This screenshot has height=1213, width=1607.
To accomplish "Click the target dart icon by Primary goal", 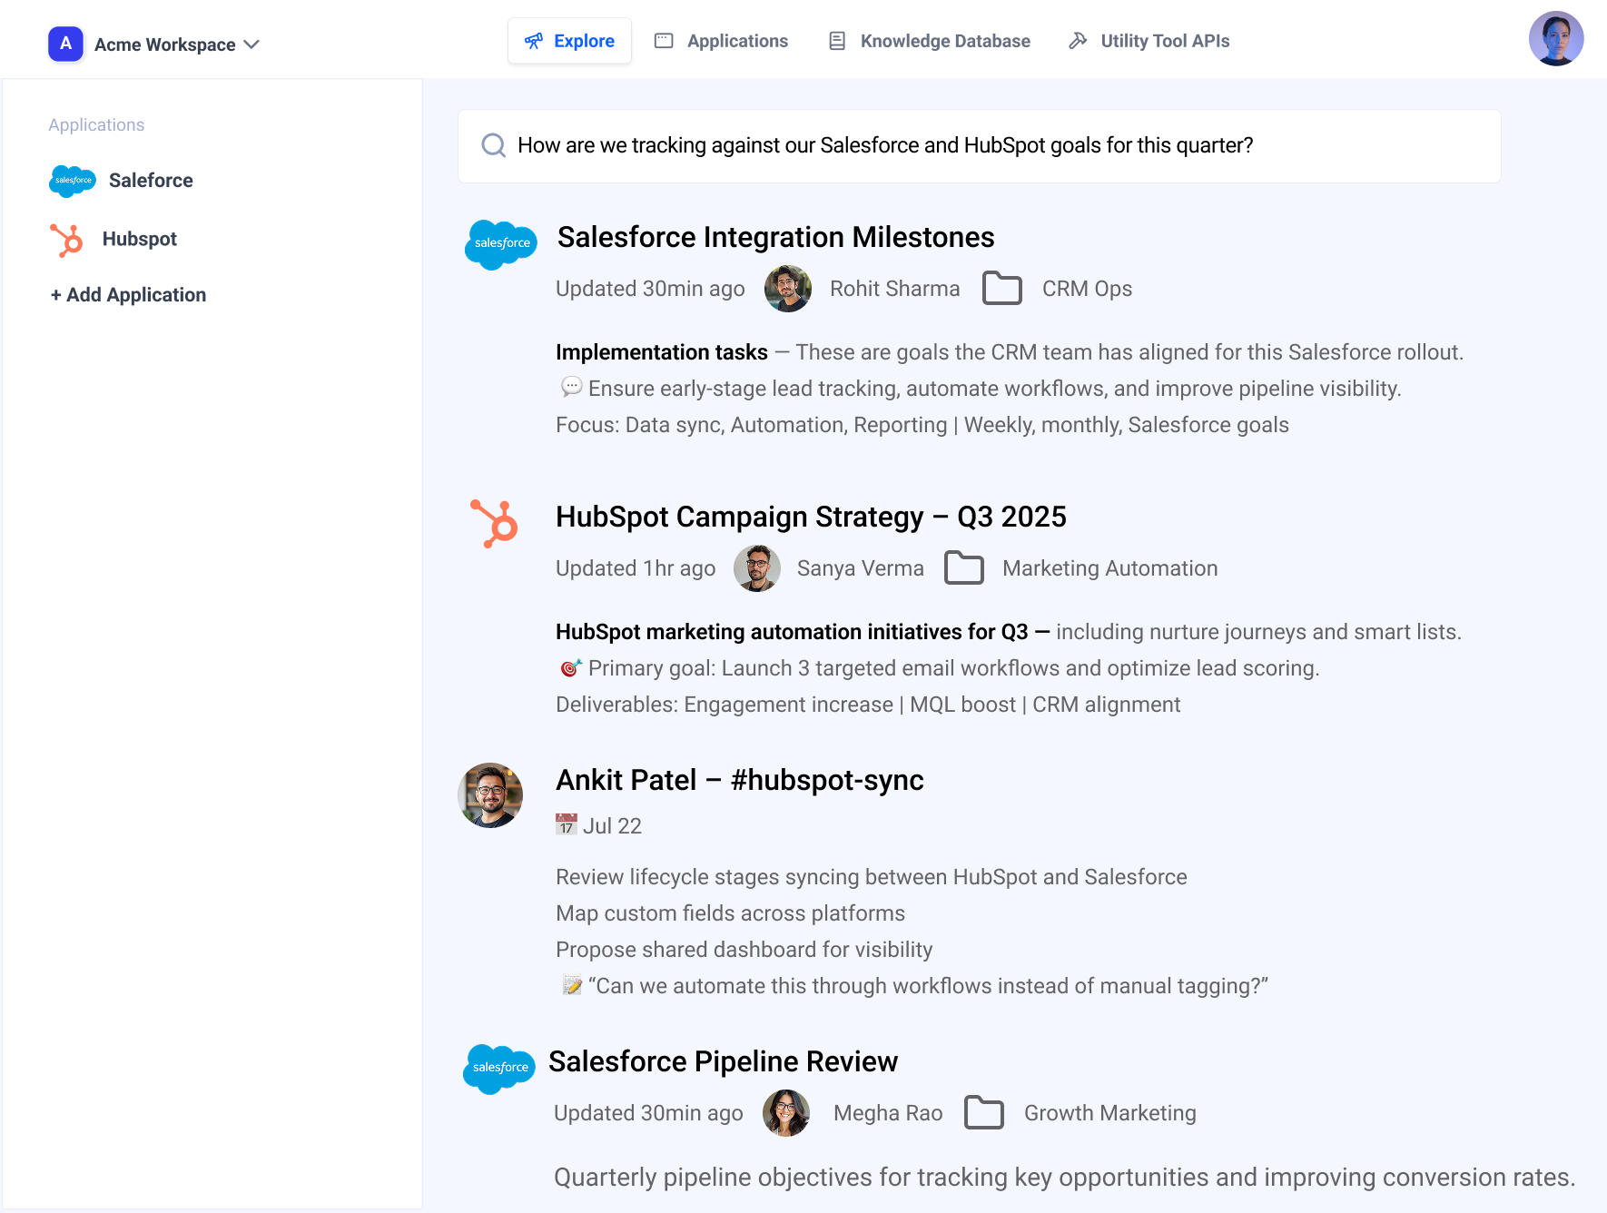I will coord(571,667).
